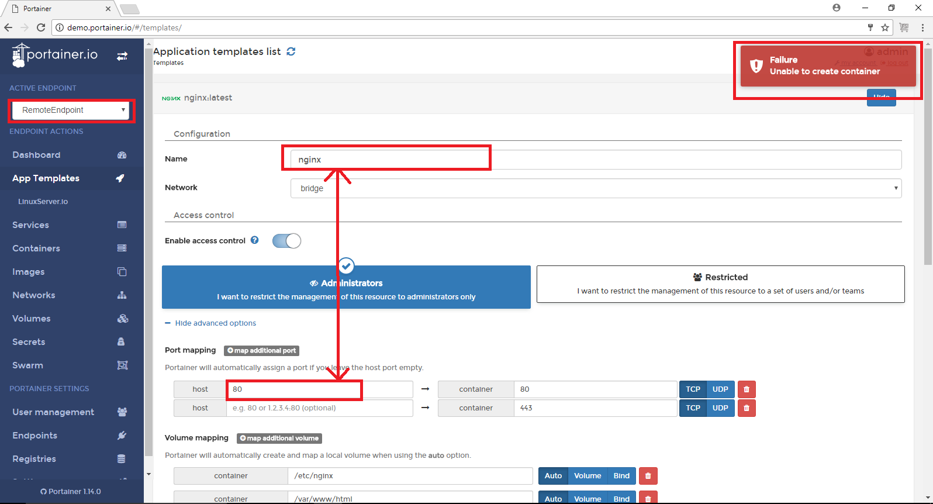This screenshot has width=933, height=504.
Task: Collapse with Hide advanced options
Action: tap(210, 323)
